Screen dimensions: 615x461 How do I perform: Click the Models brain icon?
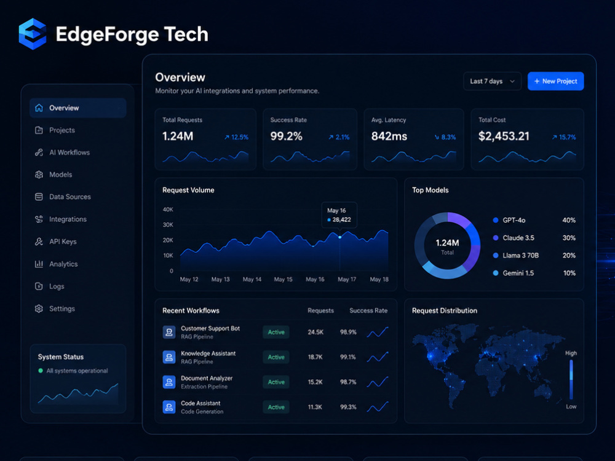click(x=39, y=175)
